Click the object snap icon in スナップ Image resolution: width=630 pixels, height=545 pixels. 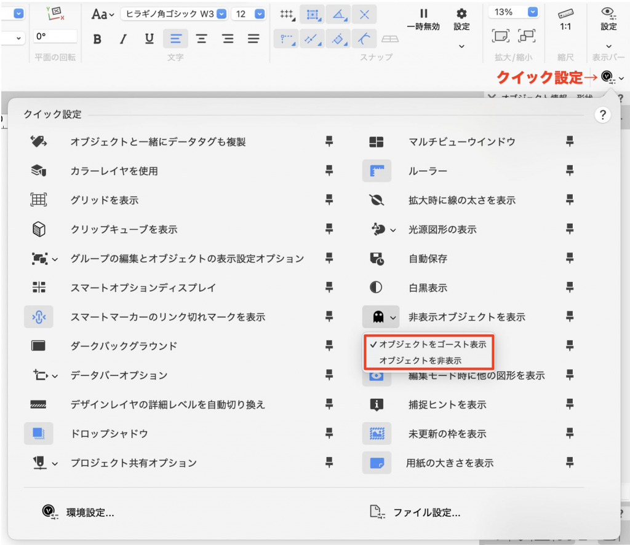[313, 15]
